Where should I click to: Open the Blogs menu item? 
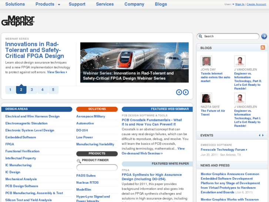(x=161, y=4)
